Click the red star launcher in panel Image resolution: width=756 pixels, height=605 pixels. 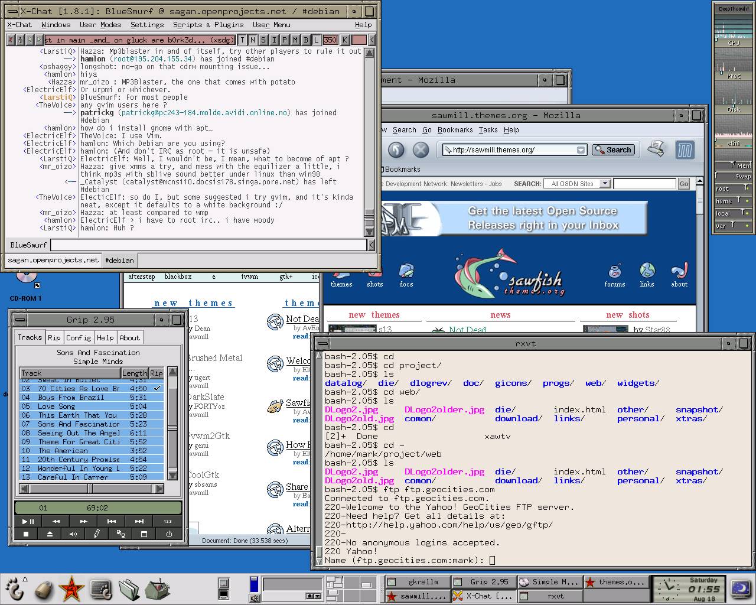[71, 589]
